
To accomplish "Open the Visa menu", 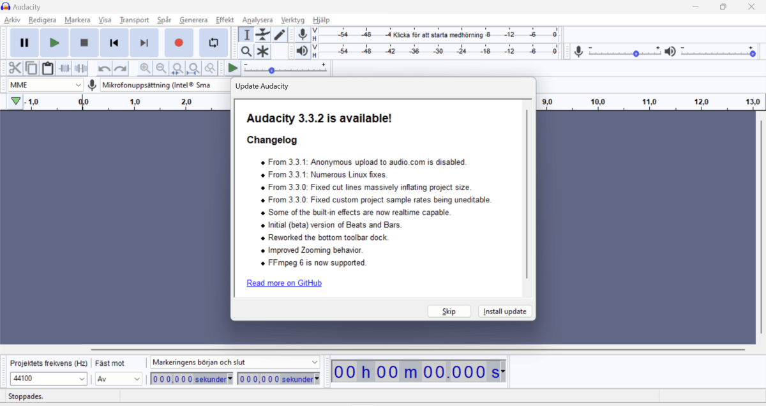I will pos(105,20).
